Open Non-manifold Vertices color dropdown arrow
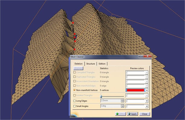 [147, 90]
